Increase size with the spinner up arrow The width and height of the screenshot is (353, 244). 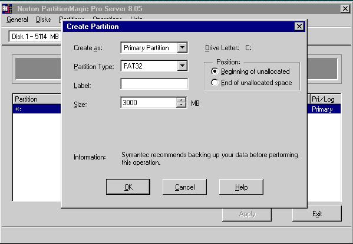[x=182, y=100]
